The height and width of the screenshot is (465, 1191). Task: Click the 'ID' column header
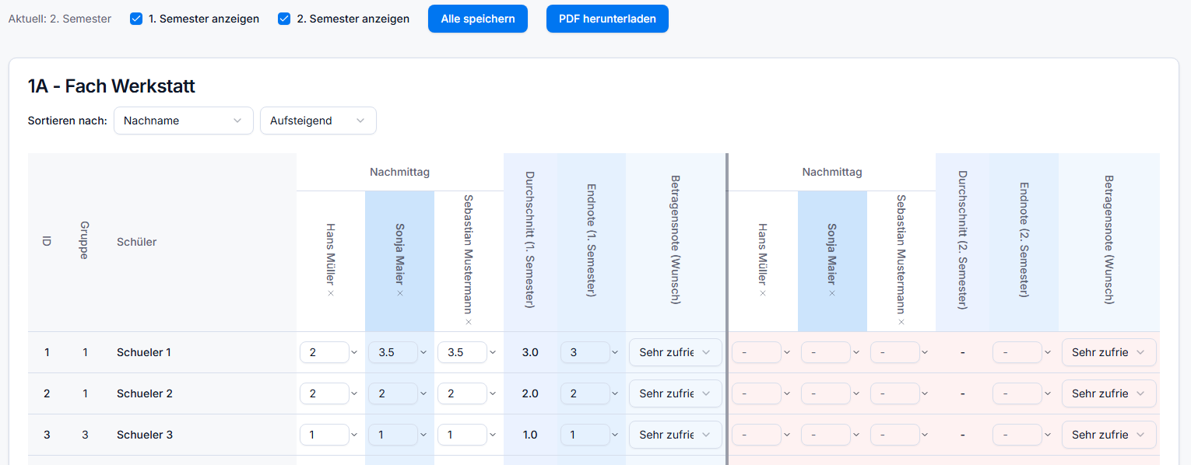(x=47, y=242)
